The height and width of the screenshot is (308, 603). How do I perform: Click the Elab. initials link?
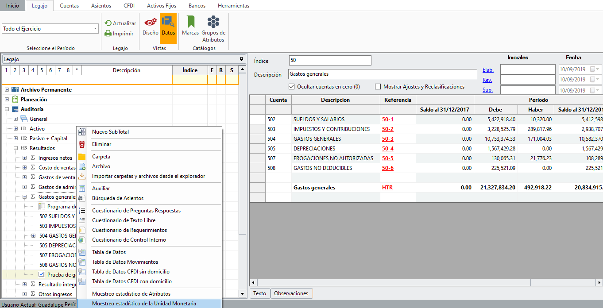click(x=488, y=70)
